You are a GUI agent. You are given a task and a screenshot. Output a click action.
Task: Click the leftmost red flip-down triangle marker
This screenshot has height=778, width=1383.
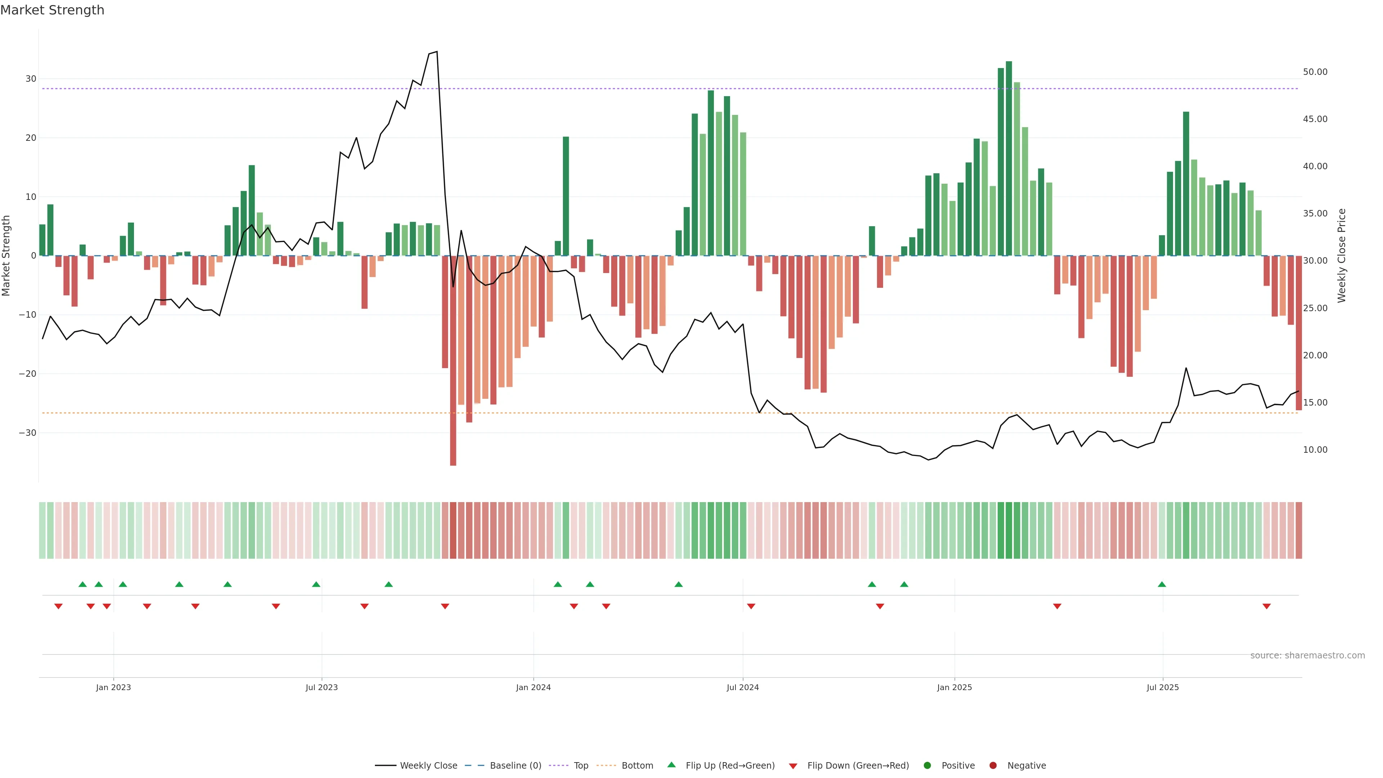tap(58, 606)
